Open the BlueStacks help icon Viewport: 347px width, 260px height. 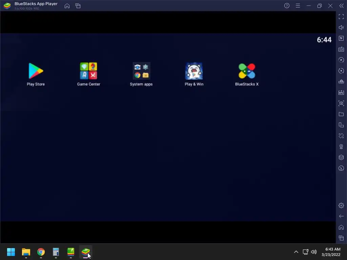tap(287, 6)
